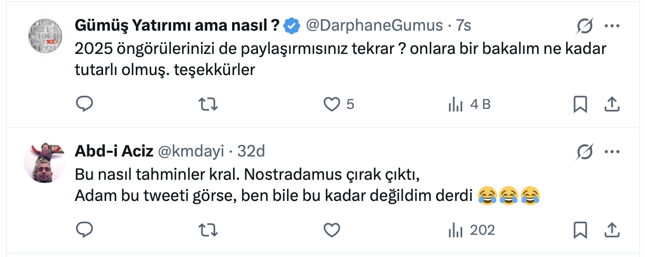View analytics showing 202 views
Image resolution: width=645 pixels, height=257 pixels.
coord(472,230)
